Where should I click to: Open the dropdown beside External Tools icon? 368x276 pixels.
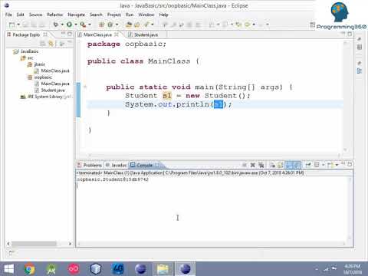(90, 25)
